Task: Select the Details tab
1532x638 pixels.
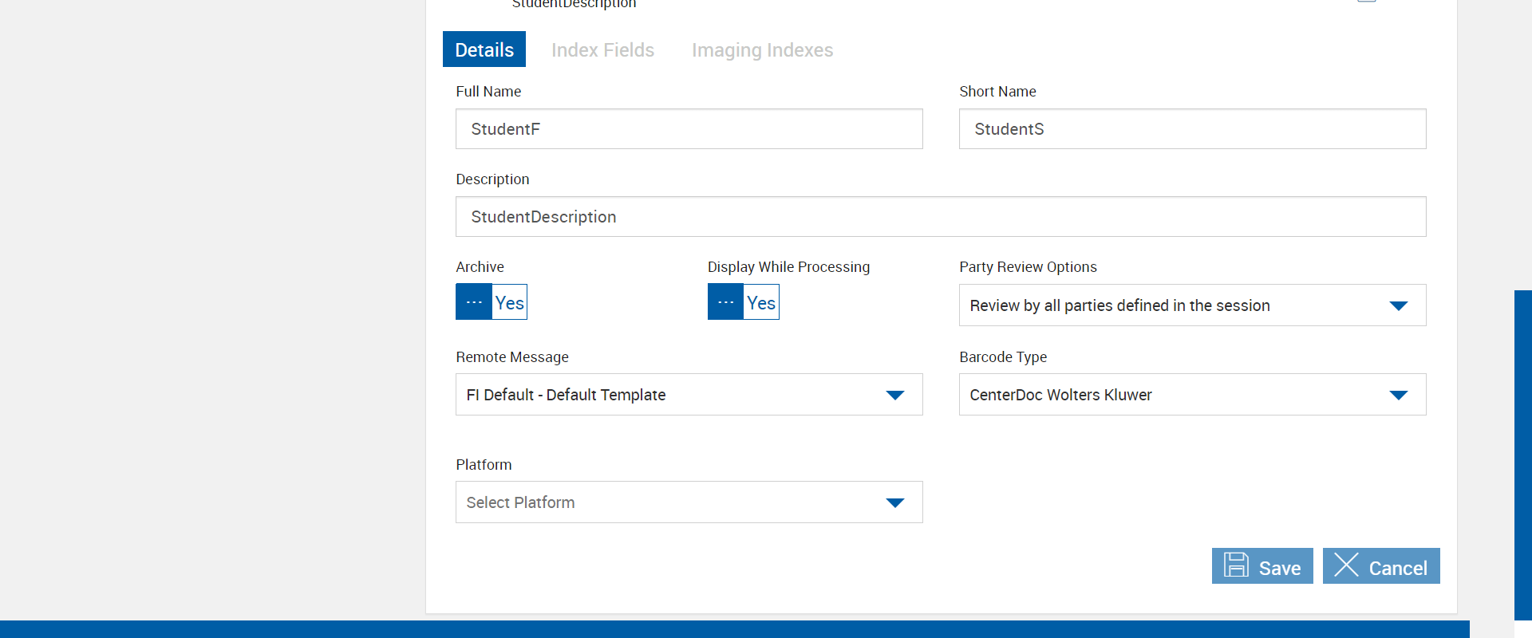Action: point(484,49)
